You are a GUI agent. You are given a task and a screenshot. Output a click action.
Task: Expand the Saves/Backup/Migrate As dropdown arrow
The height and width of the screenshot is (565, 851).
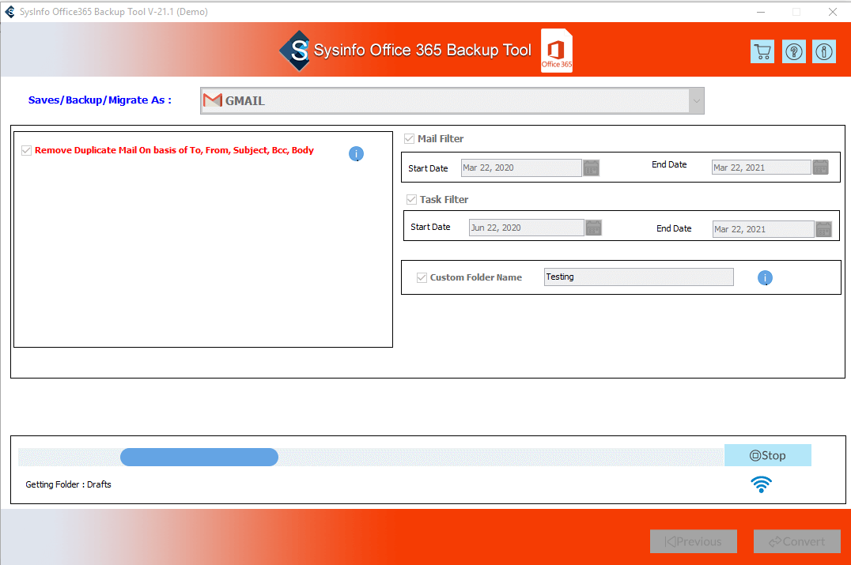point(696,101)
